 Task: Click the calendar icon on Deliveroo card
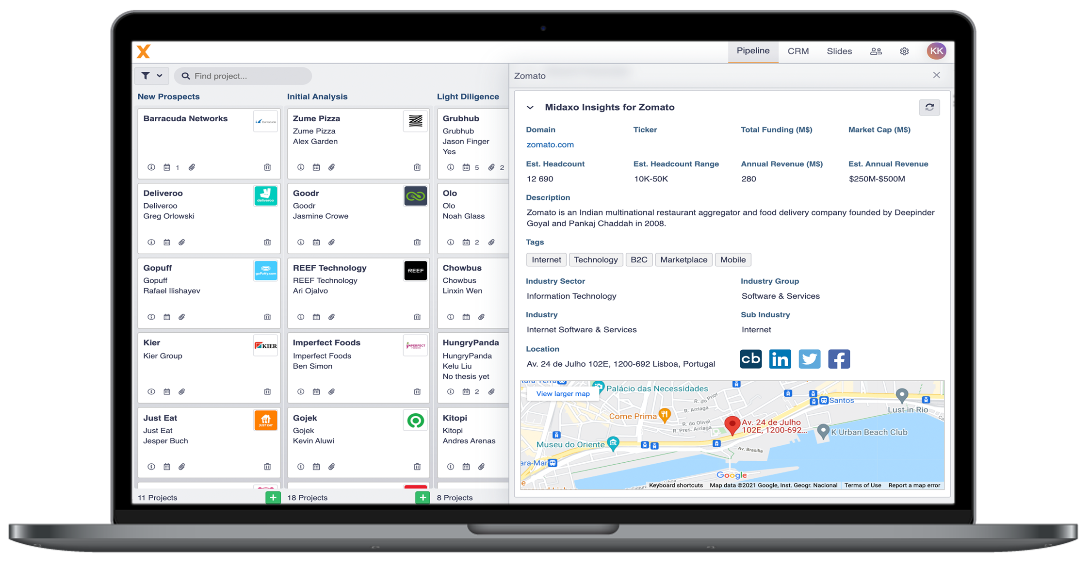click(166, 242)
